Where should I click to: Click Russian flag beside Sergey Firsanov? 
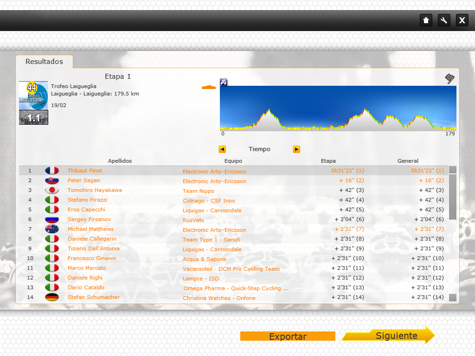[52, 219]
